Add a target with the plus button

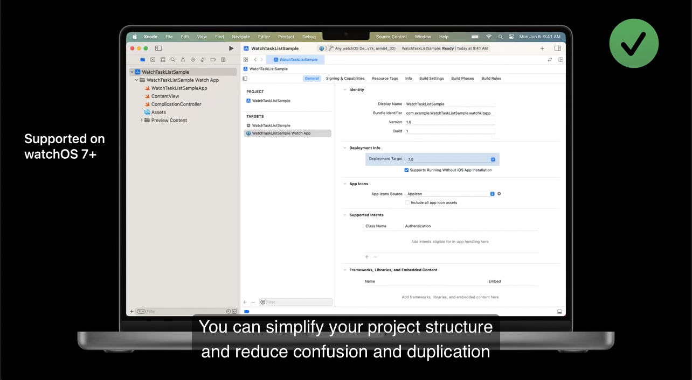point(245,302)
